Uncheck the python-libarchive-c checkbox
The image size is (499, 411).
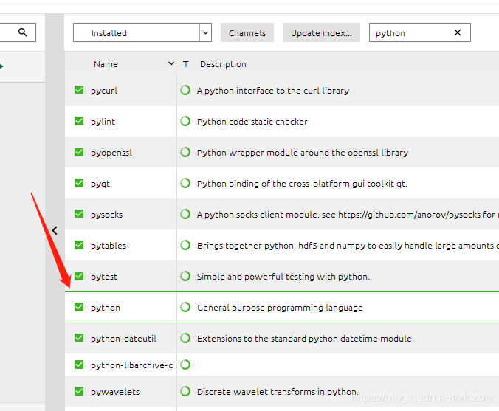[x=79, y=365]
